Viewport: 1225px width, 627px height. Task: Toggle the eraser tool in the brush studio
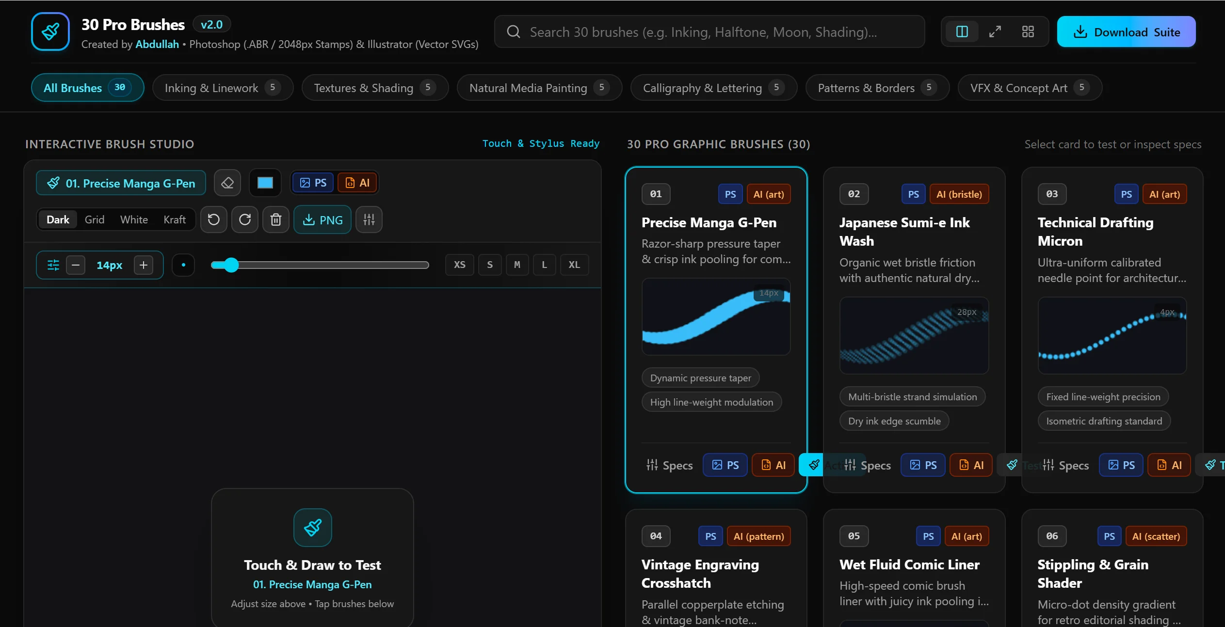(227, 183)
